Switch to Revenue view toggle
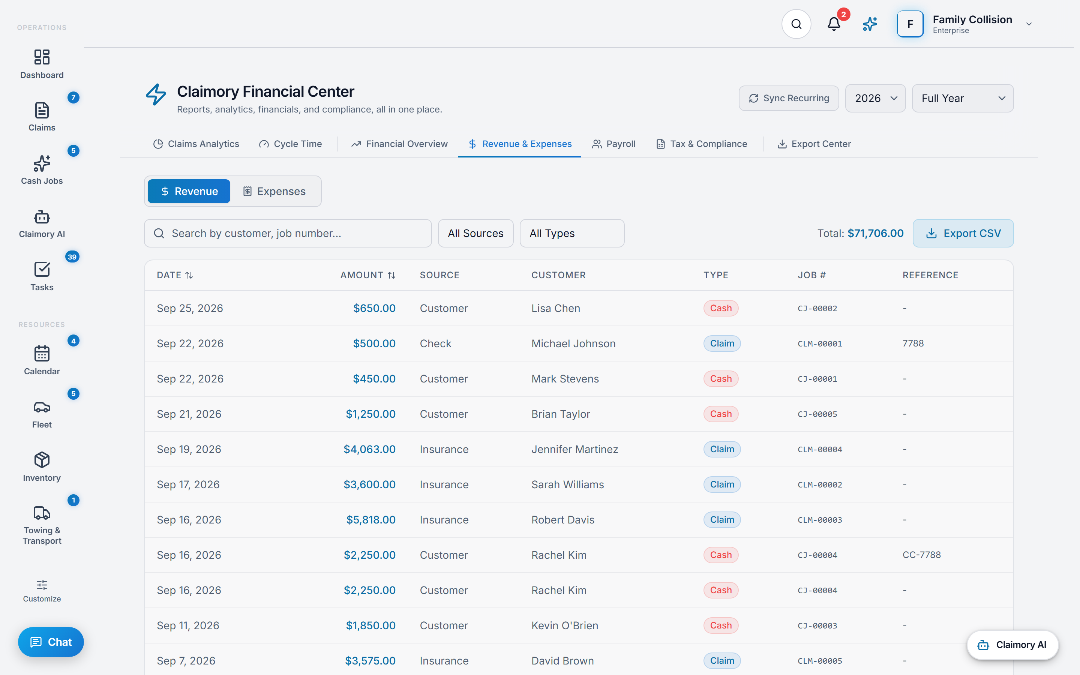 [x=189, y=192]
